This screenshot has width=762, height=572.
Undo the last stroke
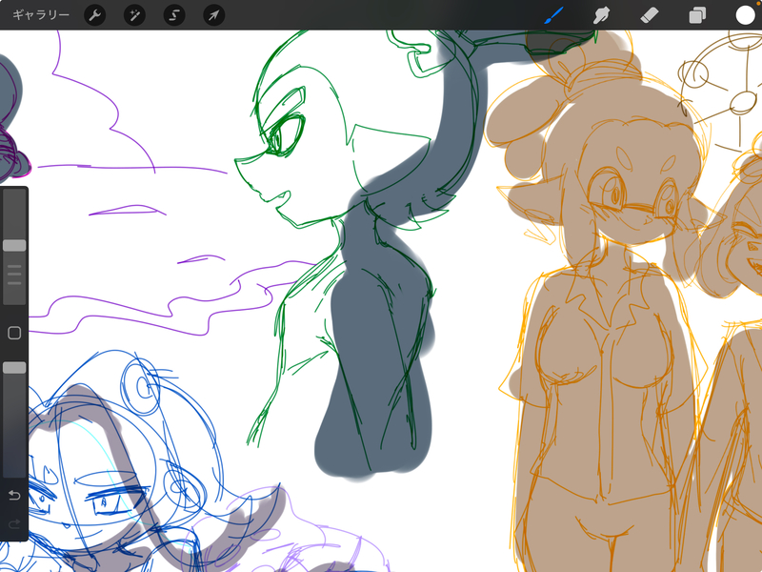14,495
